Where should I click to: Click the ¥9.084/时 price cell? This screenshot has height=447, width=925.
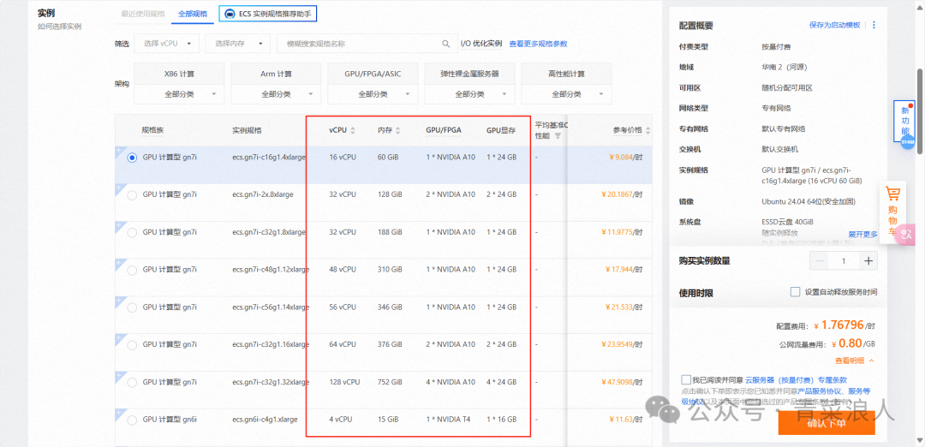tap(625, 158)
